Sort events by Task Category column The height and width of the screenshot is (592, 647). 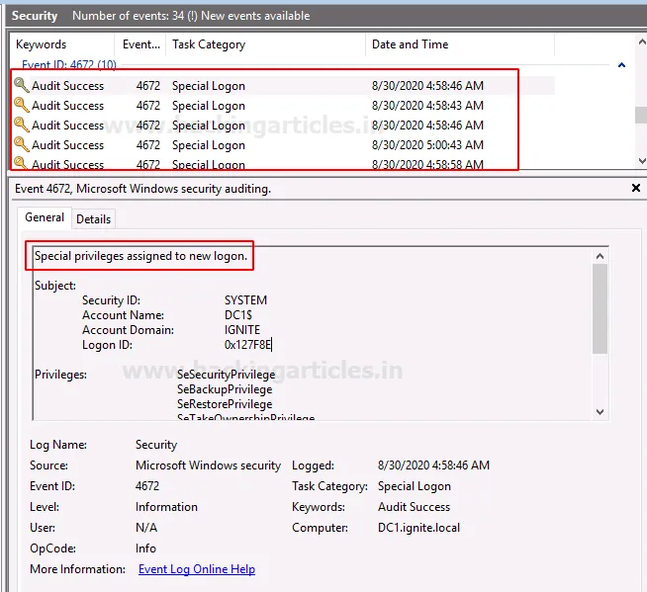[x=211, y=44]
